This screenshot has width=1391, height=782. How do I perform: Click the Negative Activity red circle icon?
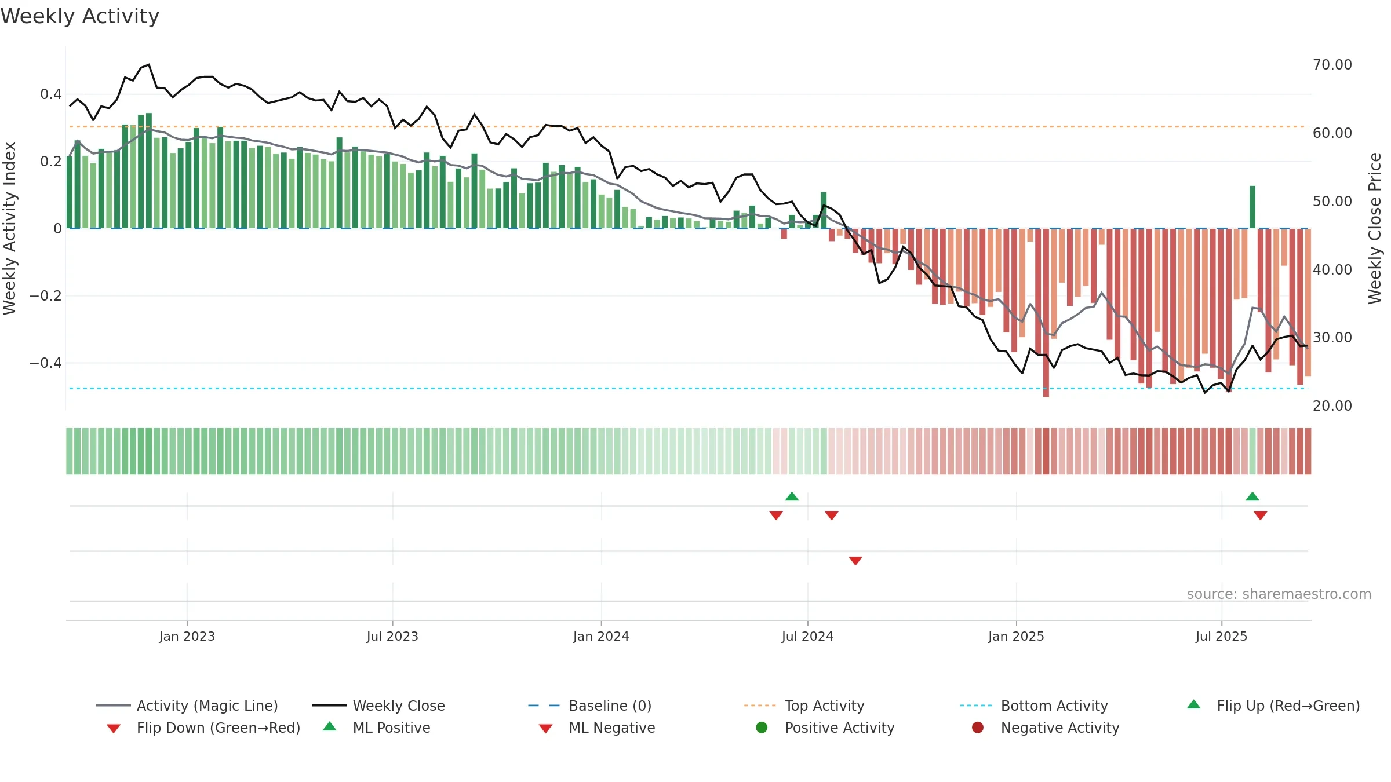978,728
